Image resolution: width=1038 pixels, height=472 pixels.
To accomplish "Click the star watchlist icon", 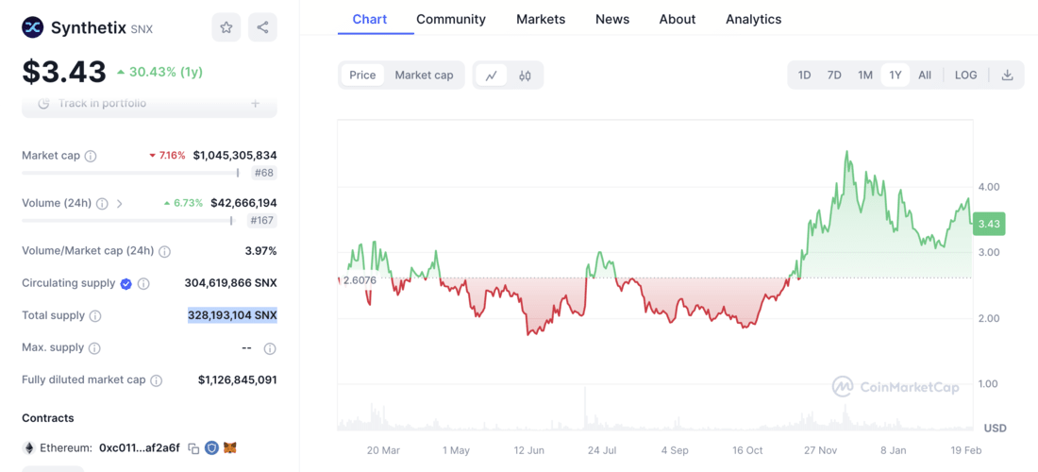I will tap(226, 27).
